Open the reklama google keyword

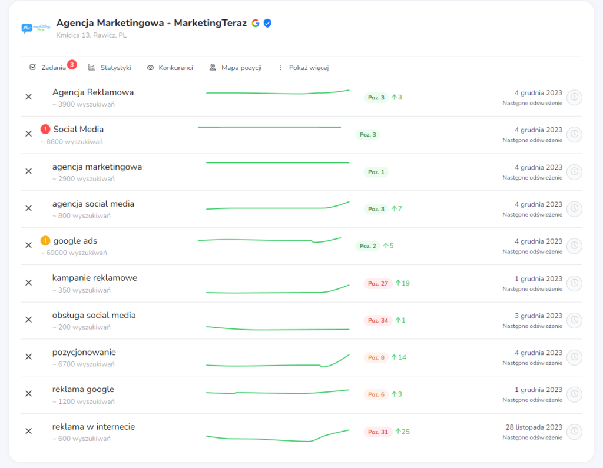pyautogui.click(x=83, y=389)
